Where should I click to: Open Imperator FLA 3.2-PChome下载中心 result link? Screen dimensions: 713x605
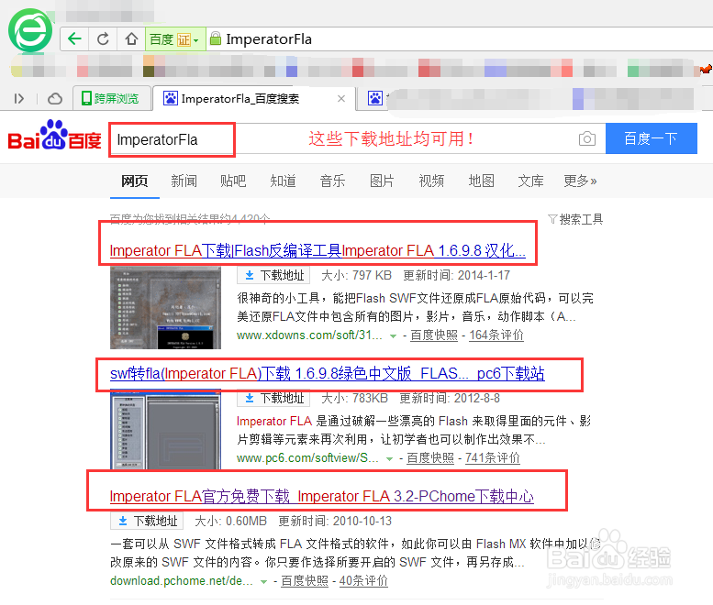tap(322, 496)
